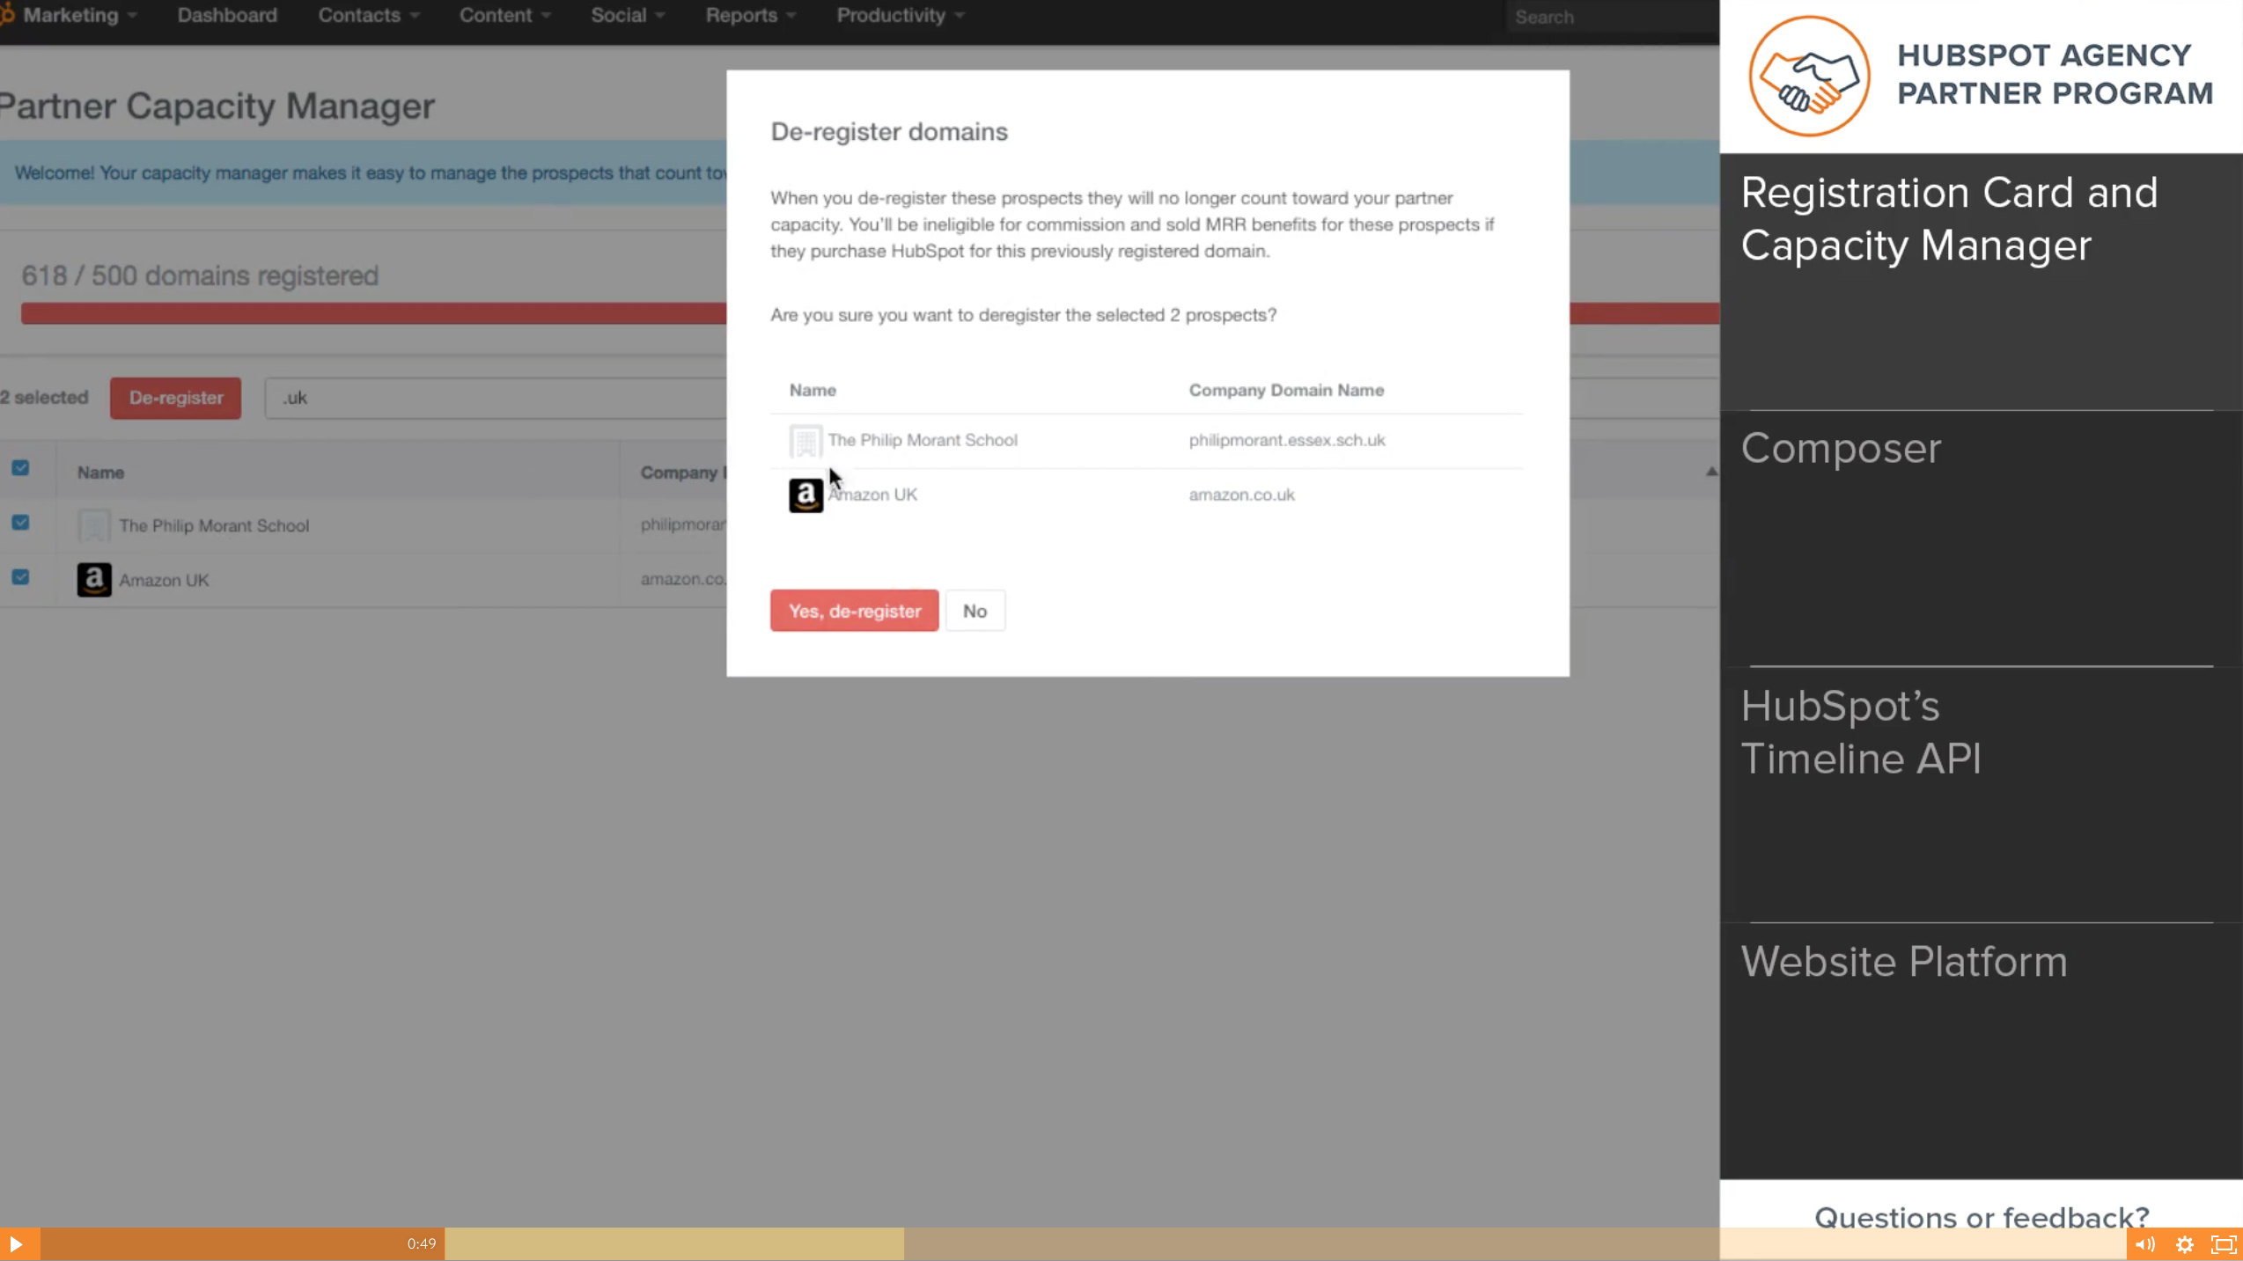Image resolution: width=2243 pixels, height=1261 pixels.
Task: Click the Name column header in dialog
Action: [x=812, y=390]
